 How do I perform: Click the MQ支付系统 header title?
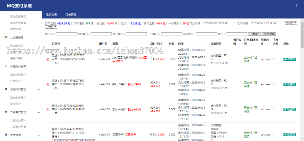point(19,6)
